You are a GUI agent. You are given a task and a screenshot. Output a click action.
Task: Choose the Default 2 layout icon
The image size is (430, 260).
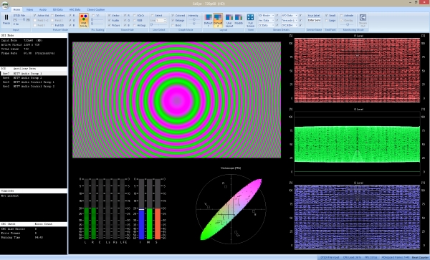218,20
